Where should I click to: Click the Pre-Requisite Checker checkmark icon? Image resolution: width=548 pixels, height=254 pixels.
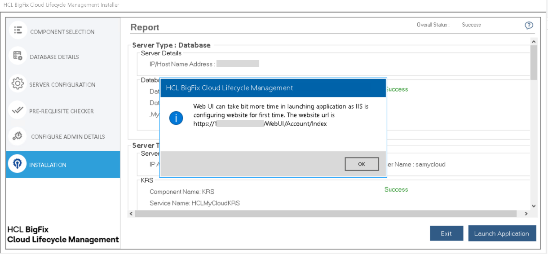pos(18,110)
